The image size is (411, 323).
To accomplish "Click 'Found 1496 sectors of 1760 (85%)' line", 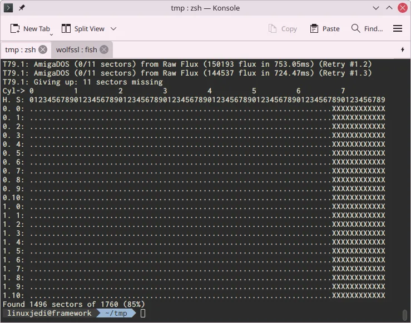I will coord(73,304).
